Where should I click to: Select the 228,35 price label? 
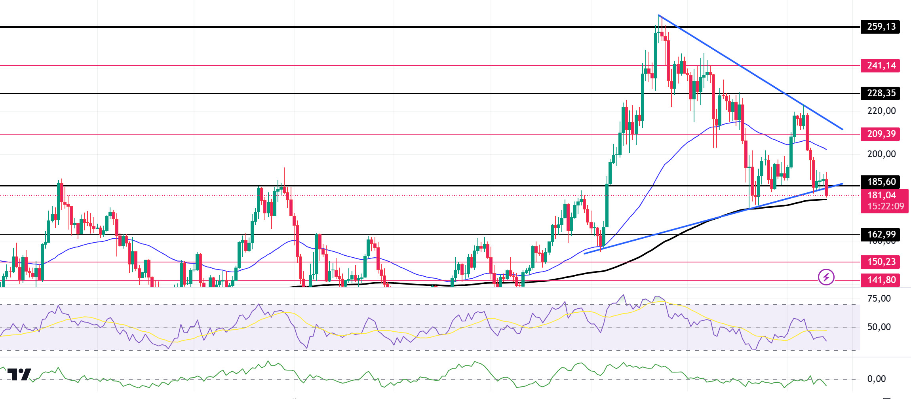[x=881, y=93]
